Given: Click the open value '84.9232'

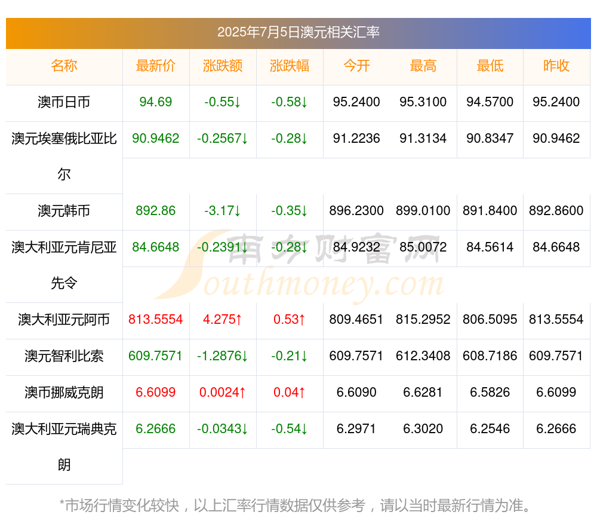Looking at the screenshot, I should (356, 247).
